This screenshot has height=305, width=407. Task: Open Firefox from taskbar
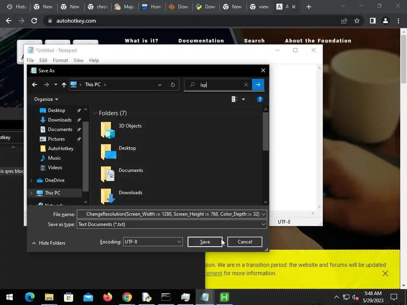pyautogui.click(x=107, y=297)
